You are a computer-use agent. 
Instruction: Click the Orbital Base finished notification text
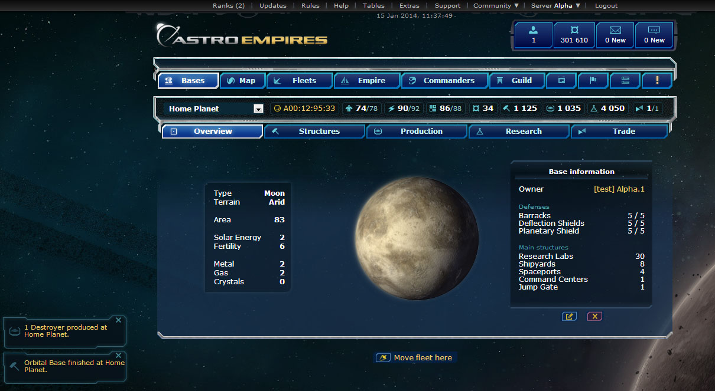pyautogui.click(x=74, y=366)
